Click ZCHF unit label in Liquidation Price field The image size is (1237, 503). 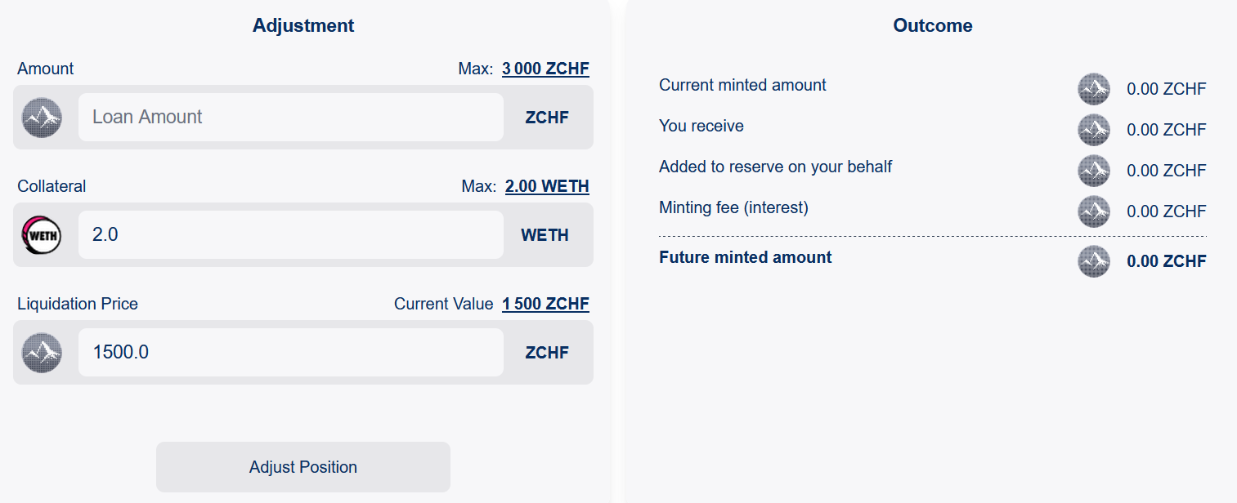click(547, 353)
